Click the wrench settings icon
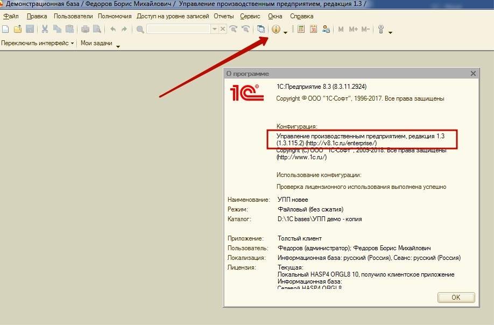The image size is (494, 325). click(381, 29)
